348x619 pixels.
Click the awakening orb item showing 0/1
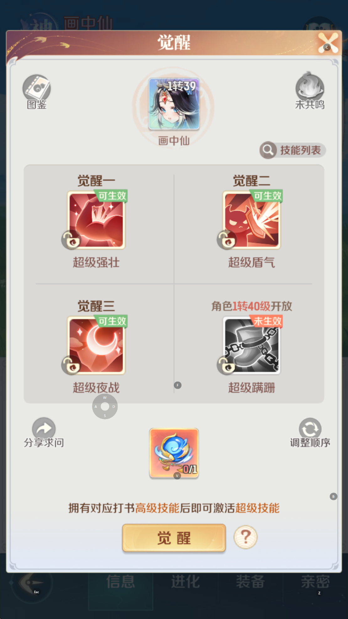(x=174, y=453)
